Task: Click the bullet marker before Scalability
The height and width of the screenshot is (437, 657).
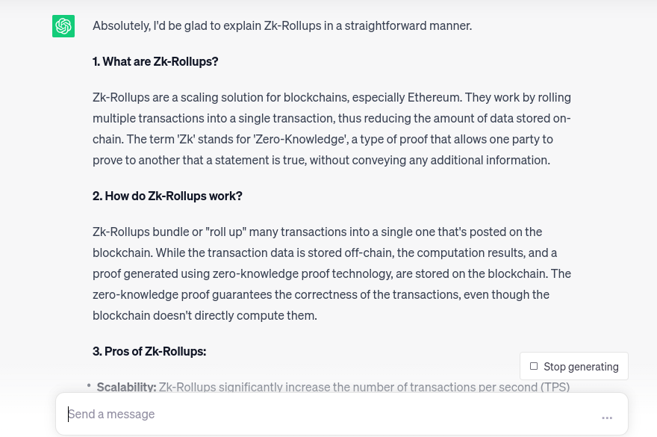Action: (x=89, y=385)
